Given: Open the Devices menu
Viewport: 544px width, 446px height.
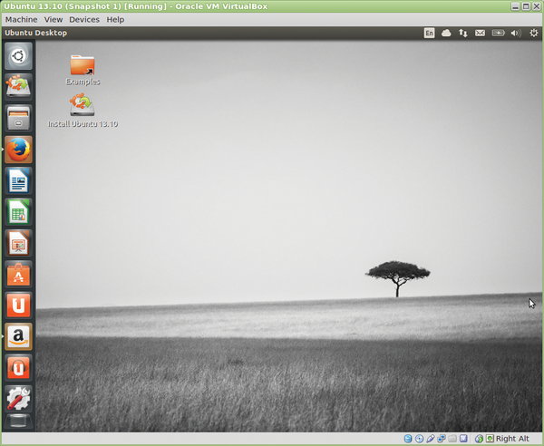Looking at the screenshot, I should click(x=84, y=19).
